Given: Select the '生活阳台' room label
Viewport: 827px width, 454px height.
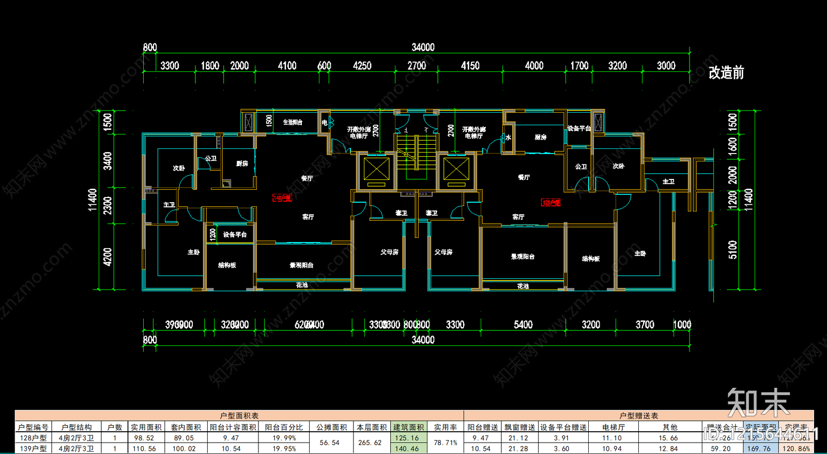Looking at the screenshot, I should click(293, 123).
